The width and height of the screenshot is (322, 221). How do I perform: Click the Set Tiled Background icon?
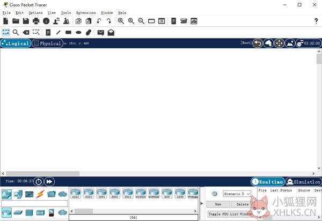tap(290, 43)
